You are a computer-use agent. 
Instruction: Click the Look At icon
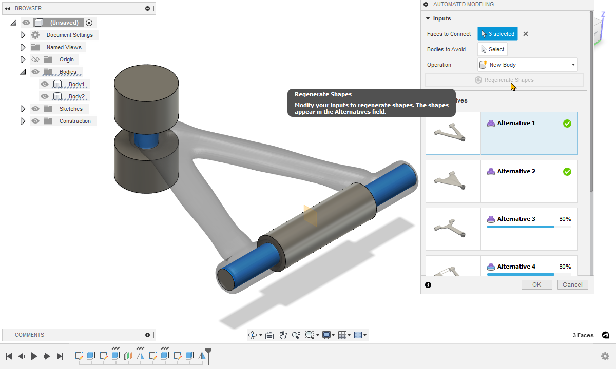[x=269, y=335]
